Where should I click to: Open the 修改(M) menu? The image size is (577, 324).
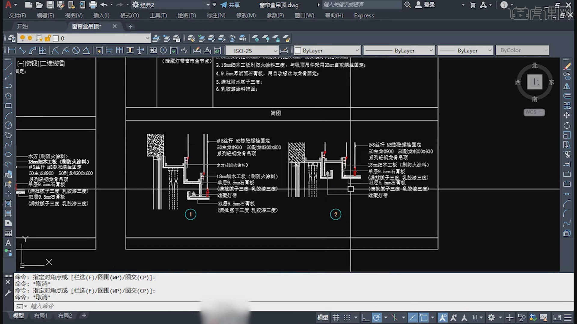[x=246, y=15]
